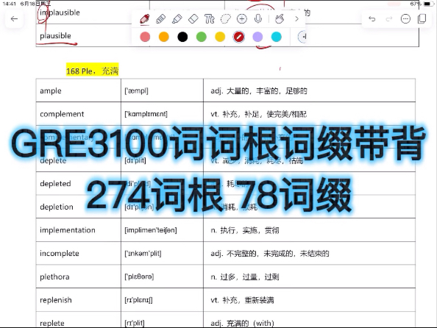437x328 pixels.
Task: Choose the yellow color swatch
Action: [220, 37]
